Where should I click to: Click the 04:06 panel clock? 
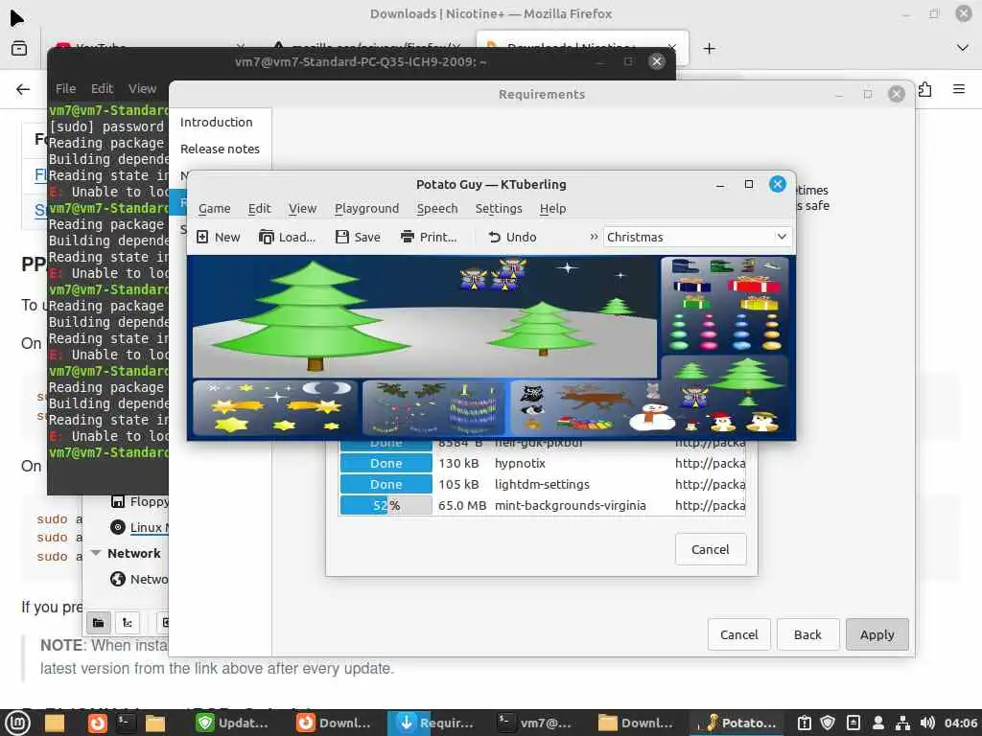pos(960,723)
